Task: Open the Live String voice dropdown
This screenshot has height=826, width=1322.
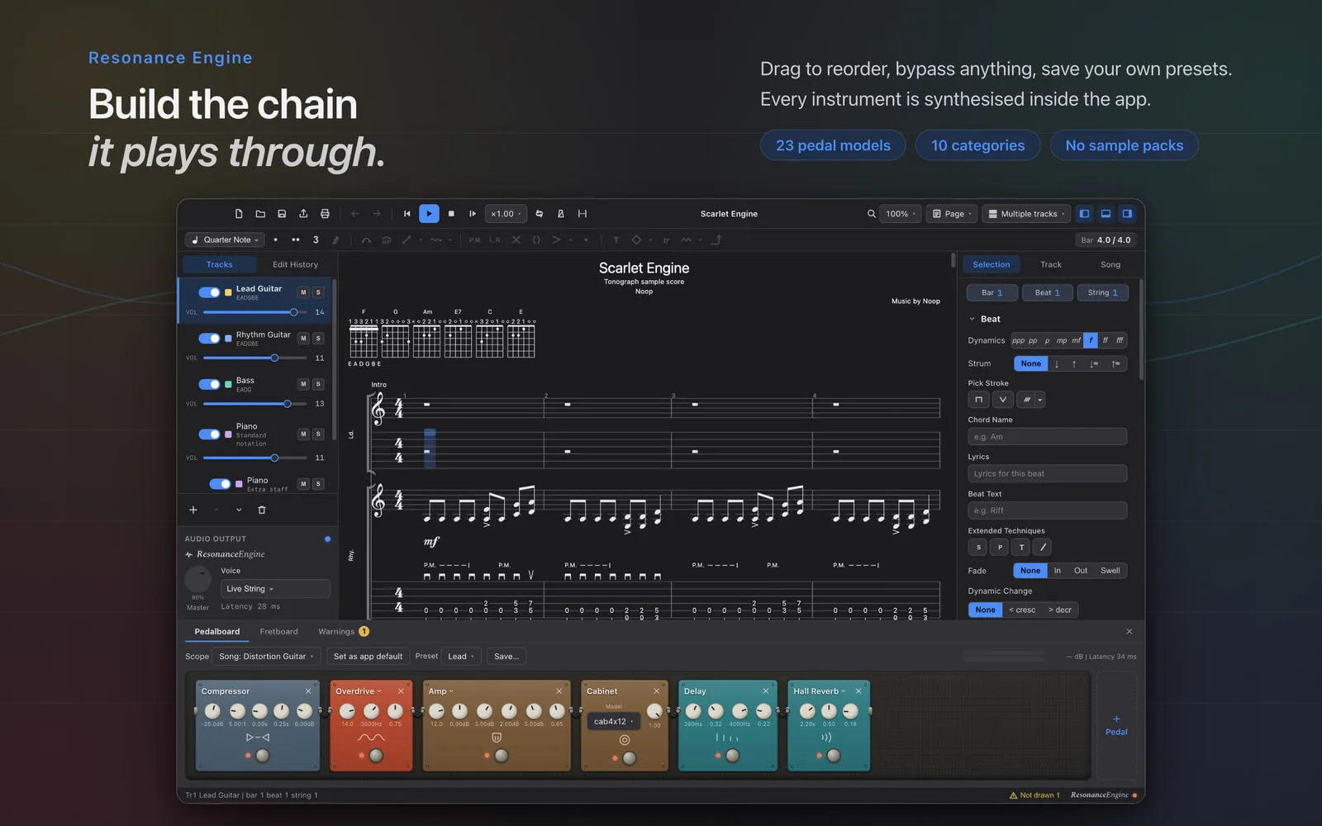Action: pos(275,589)
